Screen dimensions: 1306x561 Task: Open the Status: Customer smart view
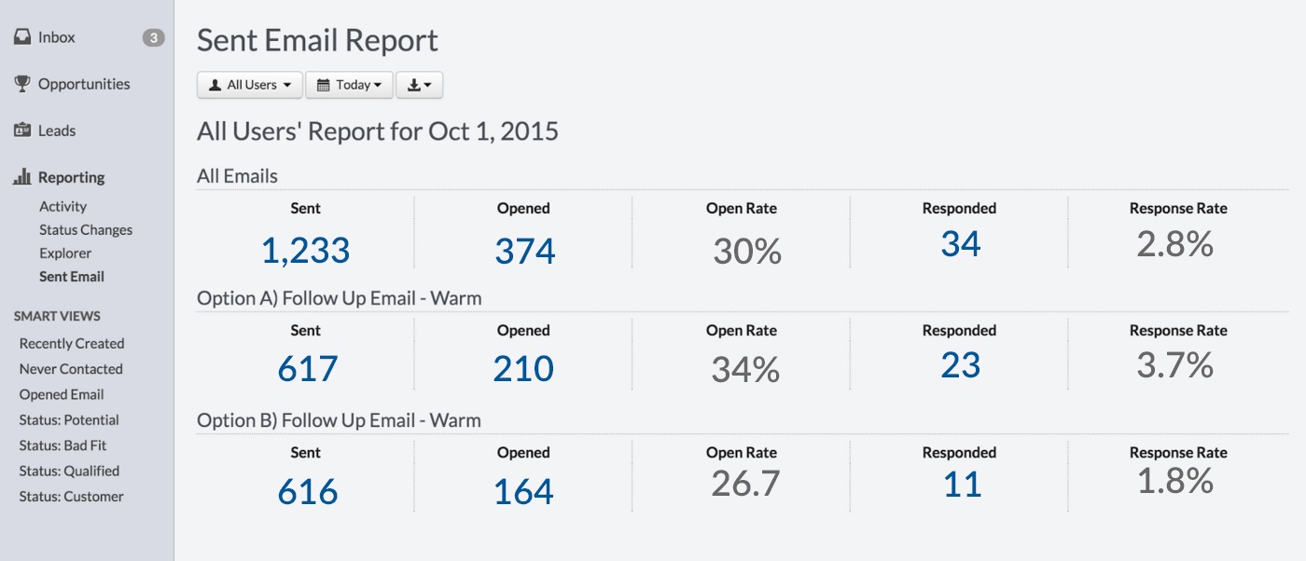pos(71,497)
